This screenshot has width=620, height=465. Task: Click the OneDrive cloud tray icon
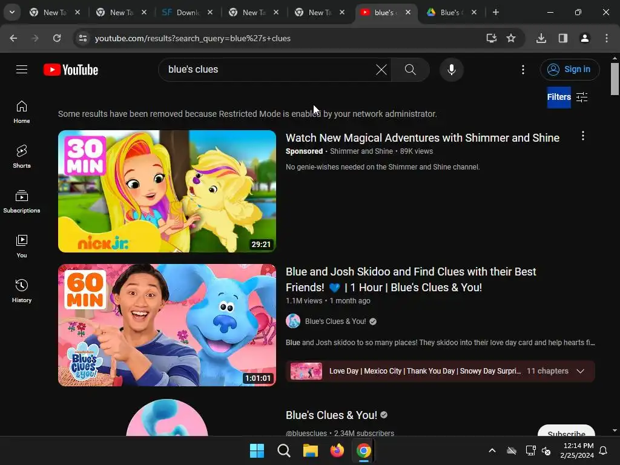[x=511, y=450]
